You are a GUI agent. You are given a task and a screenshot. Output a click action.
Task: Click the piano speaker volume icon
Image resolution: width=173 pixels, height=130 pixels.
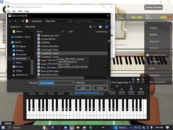[x=117, y=86]
